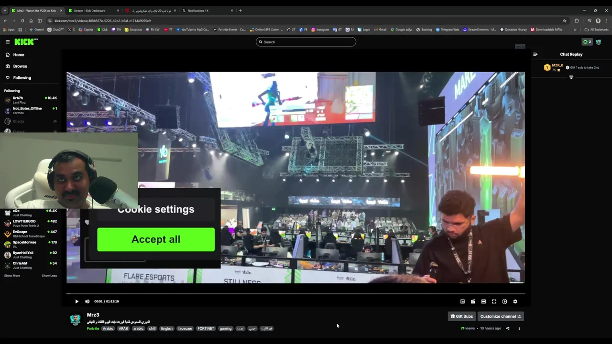This screenshot has width=612, height=344.
Task: Open Telegram Web bookmark
Action: (448, 30)
